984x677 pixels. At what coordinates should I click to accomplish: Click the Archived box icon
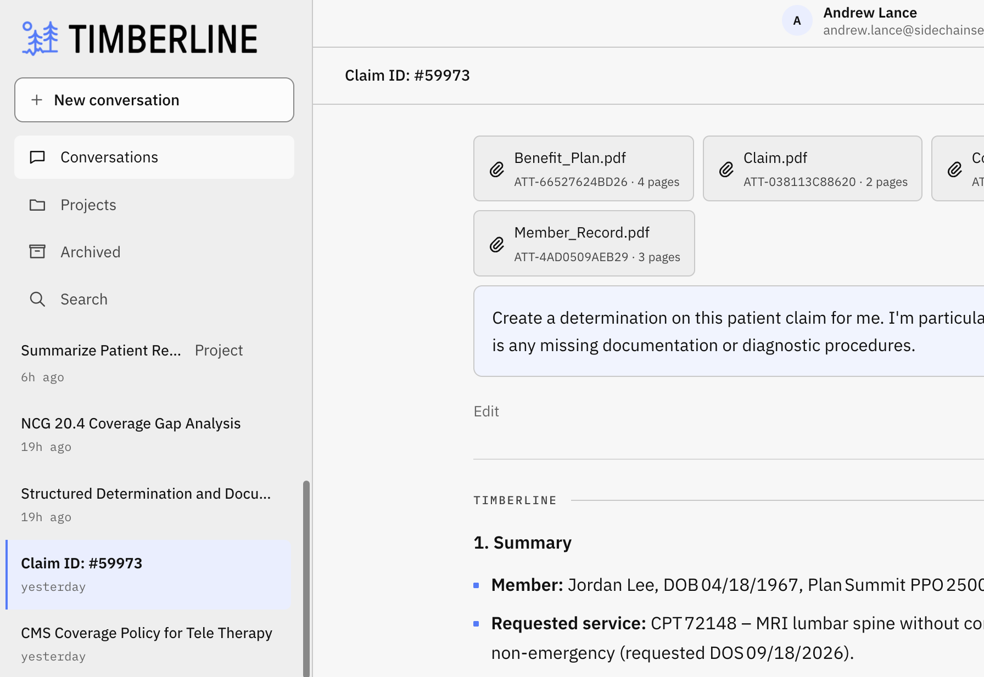(x=37, y=252)
